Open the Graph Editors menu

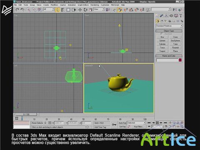[x=83, y=5]
